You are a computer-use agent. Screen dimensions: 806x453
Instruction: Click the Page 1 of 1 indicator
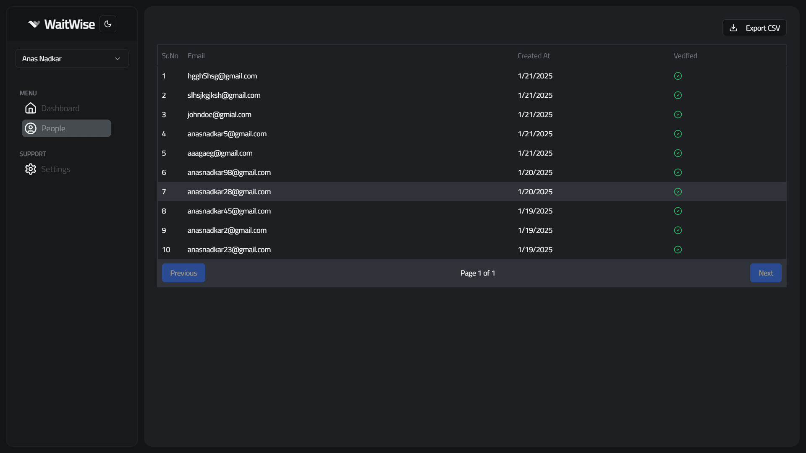pos(478,273)
